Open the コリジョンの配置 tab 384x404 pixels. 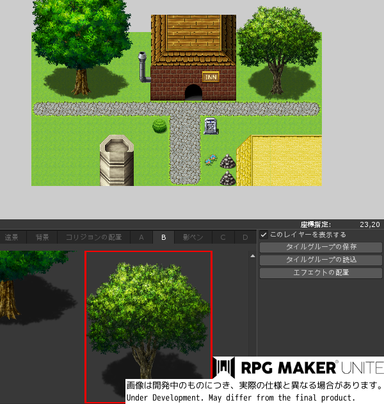coord(94,237)
